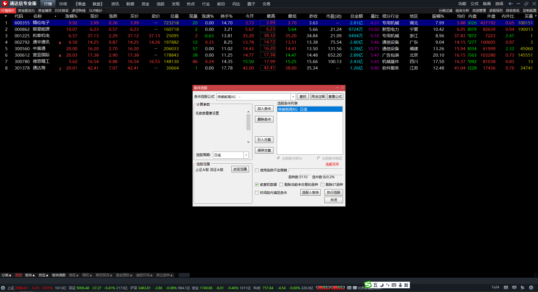The height and width of the screenshot is (292, 538).
Task: Select 突破前高XG 日线 in condition list
Action: (310, 109)
